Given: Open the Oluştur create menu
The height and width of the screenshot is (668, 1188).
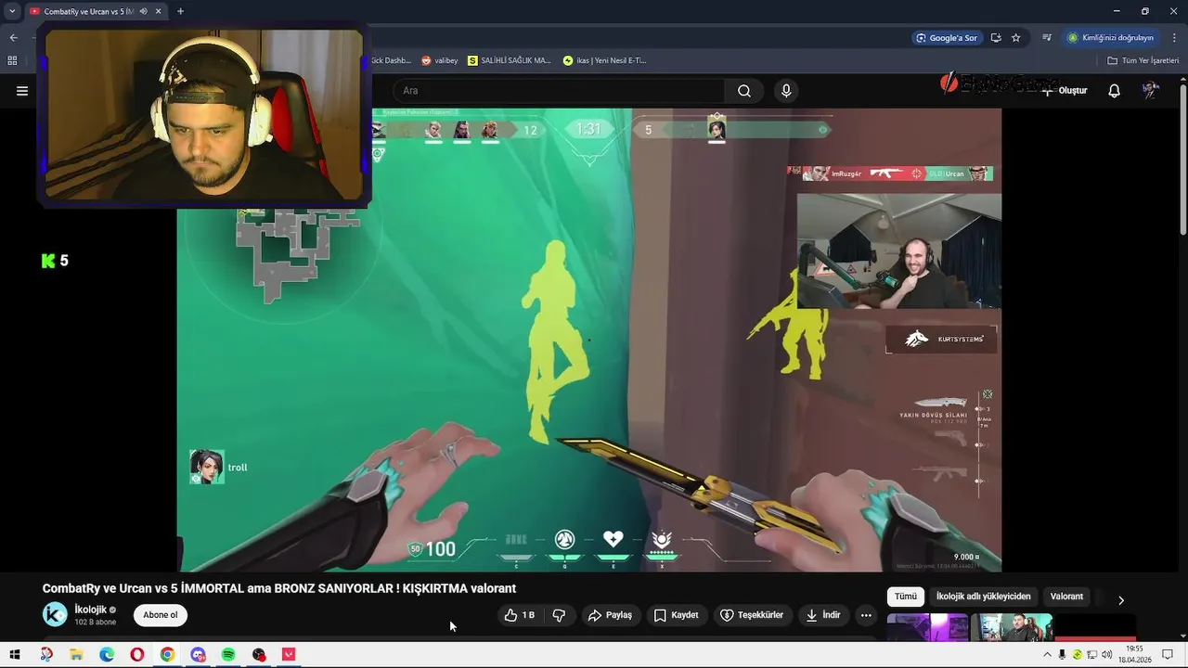Looking at the screenshot, I should coord(1064,91).
